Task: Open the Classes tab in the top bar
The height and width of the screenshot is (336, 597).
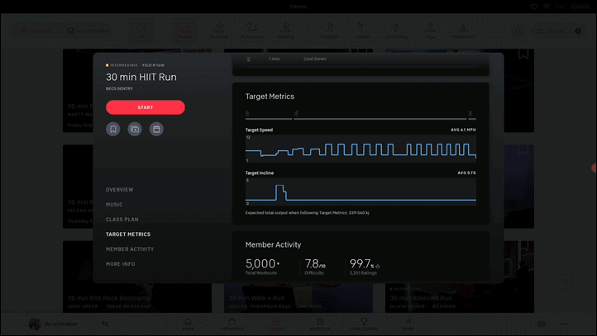Action: tap(36, 31)
